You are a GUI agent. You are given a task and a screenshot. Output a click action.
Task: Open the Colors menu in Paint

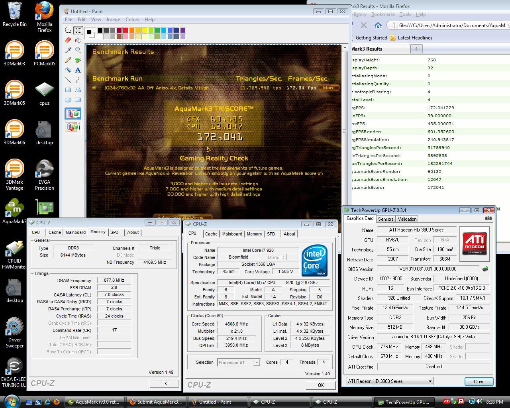(x=132, y=19)
